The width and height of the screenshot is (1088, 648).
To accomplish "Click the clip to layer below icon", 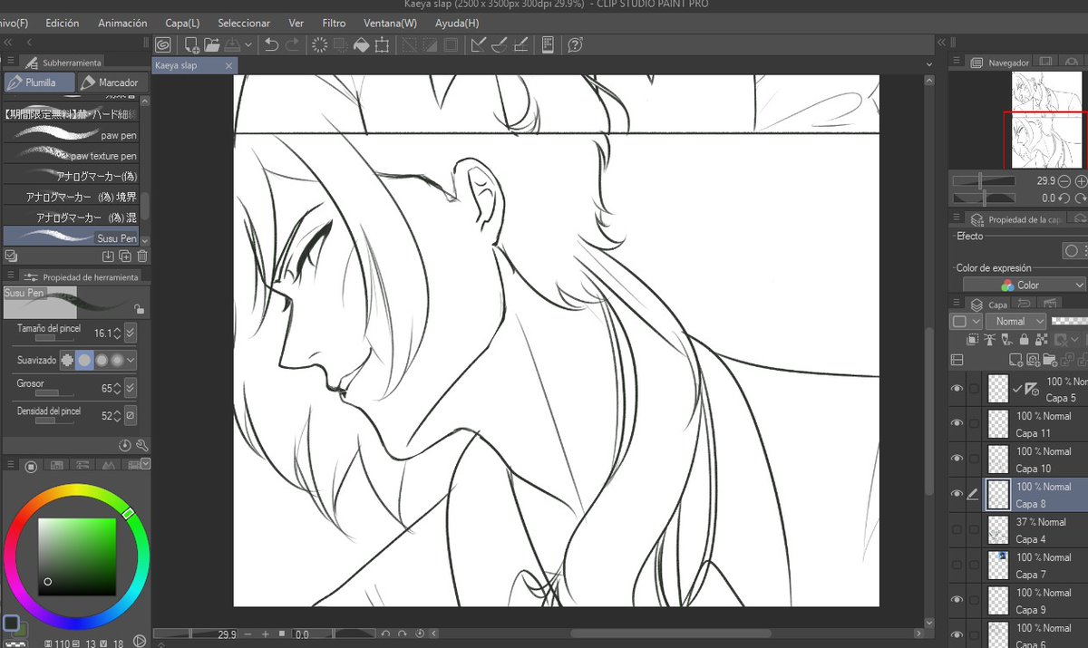I will (973, 340).
